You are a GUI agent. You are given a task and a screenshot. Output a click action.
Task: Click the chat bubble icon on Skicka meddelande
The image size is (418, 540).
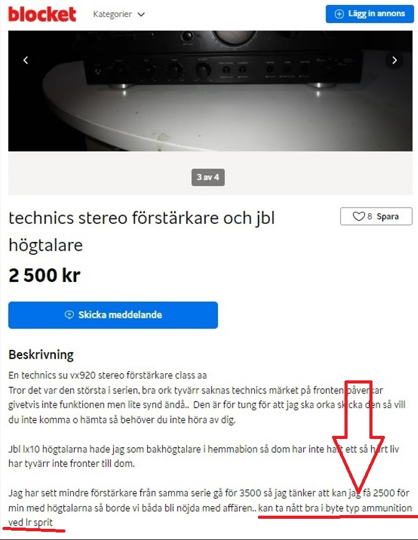(x=69, y=315)
